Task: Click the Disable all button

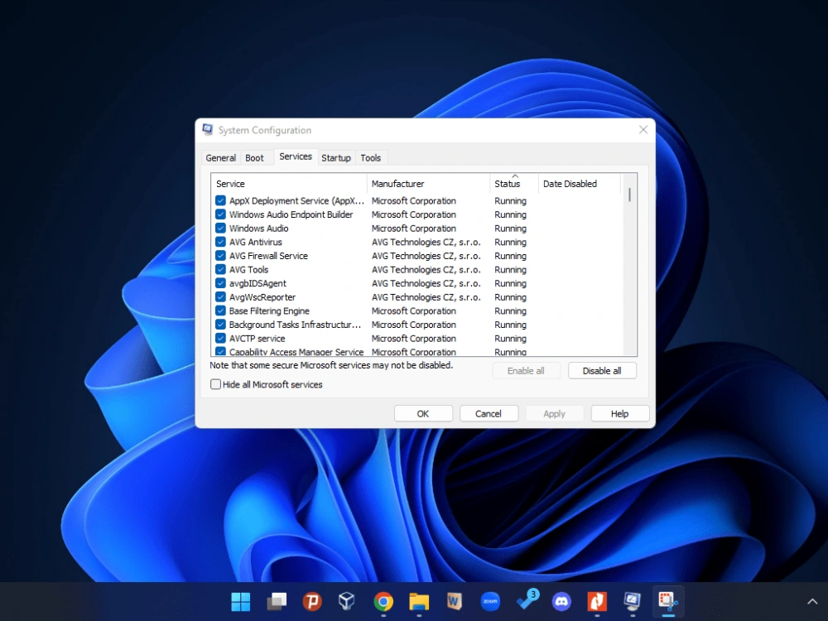Action: pos(602,371)
